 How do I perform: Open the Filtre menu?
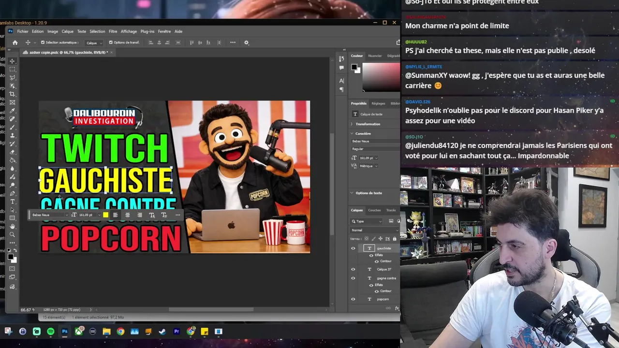pos(113,31)
